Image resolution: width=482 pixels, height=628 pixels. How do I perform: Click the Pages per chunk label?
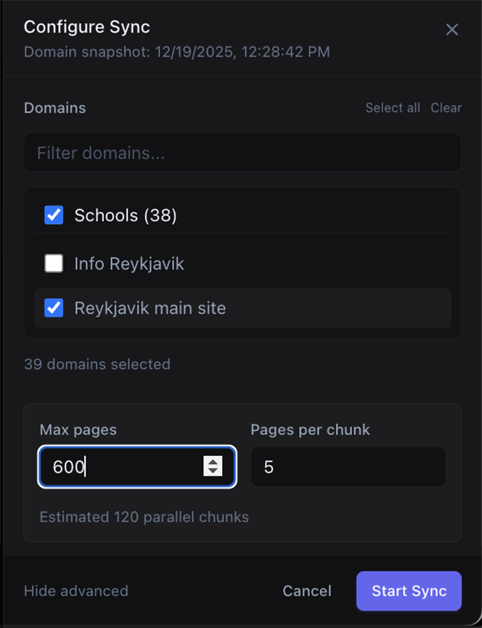click(310, 429)
